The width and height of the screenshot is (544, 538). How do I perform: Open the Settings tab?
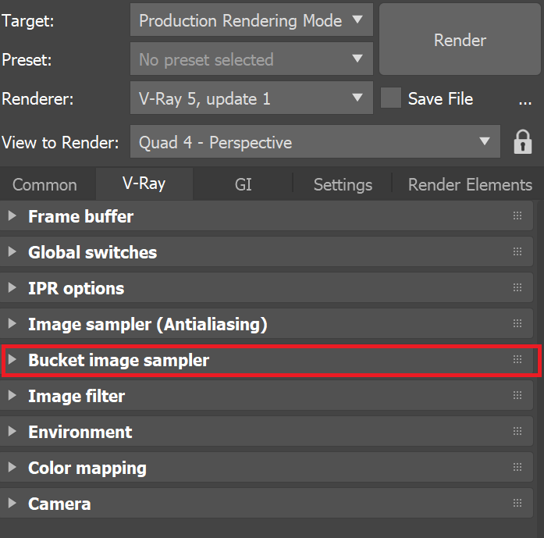pos(343,185)
